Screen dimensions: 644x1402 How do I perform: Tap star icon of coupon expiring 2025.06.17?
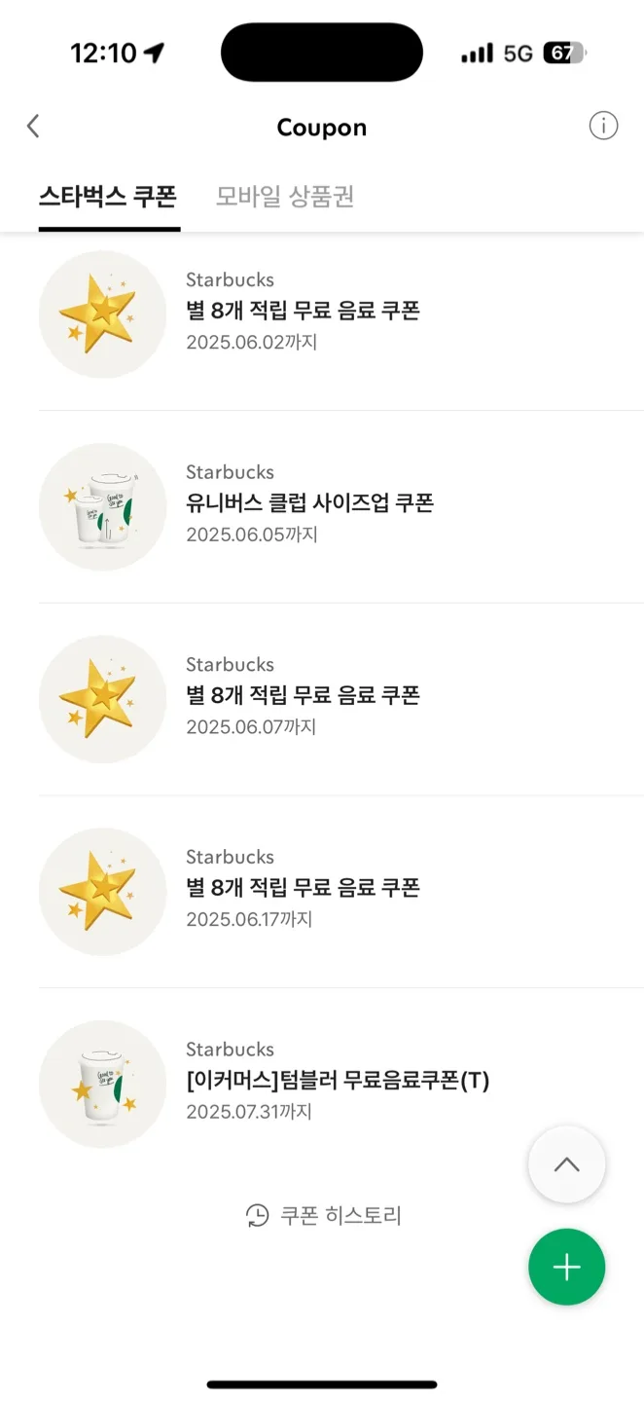(x=102, y=892)
